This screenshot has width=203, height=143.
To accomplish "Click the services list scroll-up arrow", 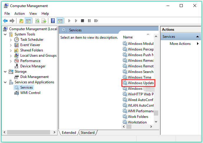I will (156, 37).
